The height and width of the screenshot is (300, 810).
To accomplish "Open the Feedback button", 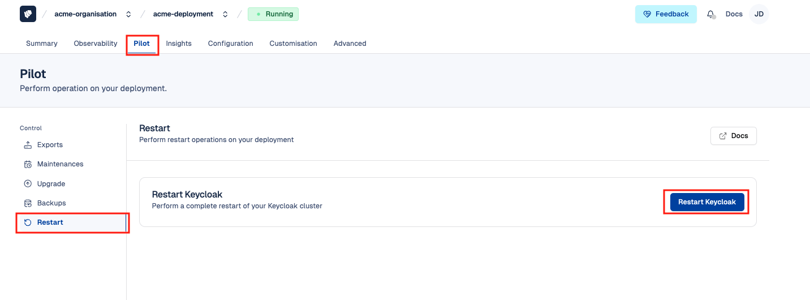I will click(666, 14).
